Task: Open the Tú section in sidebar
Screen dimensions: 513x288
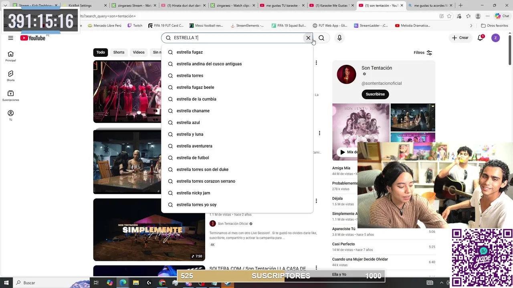Action: [11, 115]
